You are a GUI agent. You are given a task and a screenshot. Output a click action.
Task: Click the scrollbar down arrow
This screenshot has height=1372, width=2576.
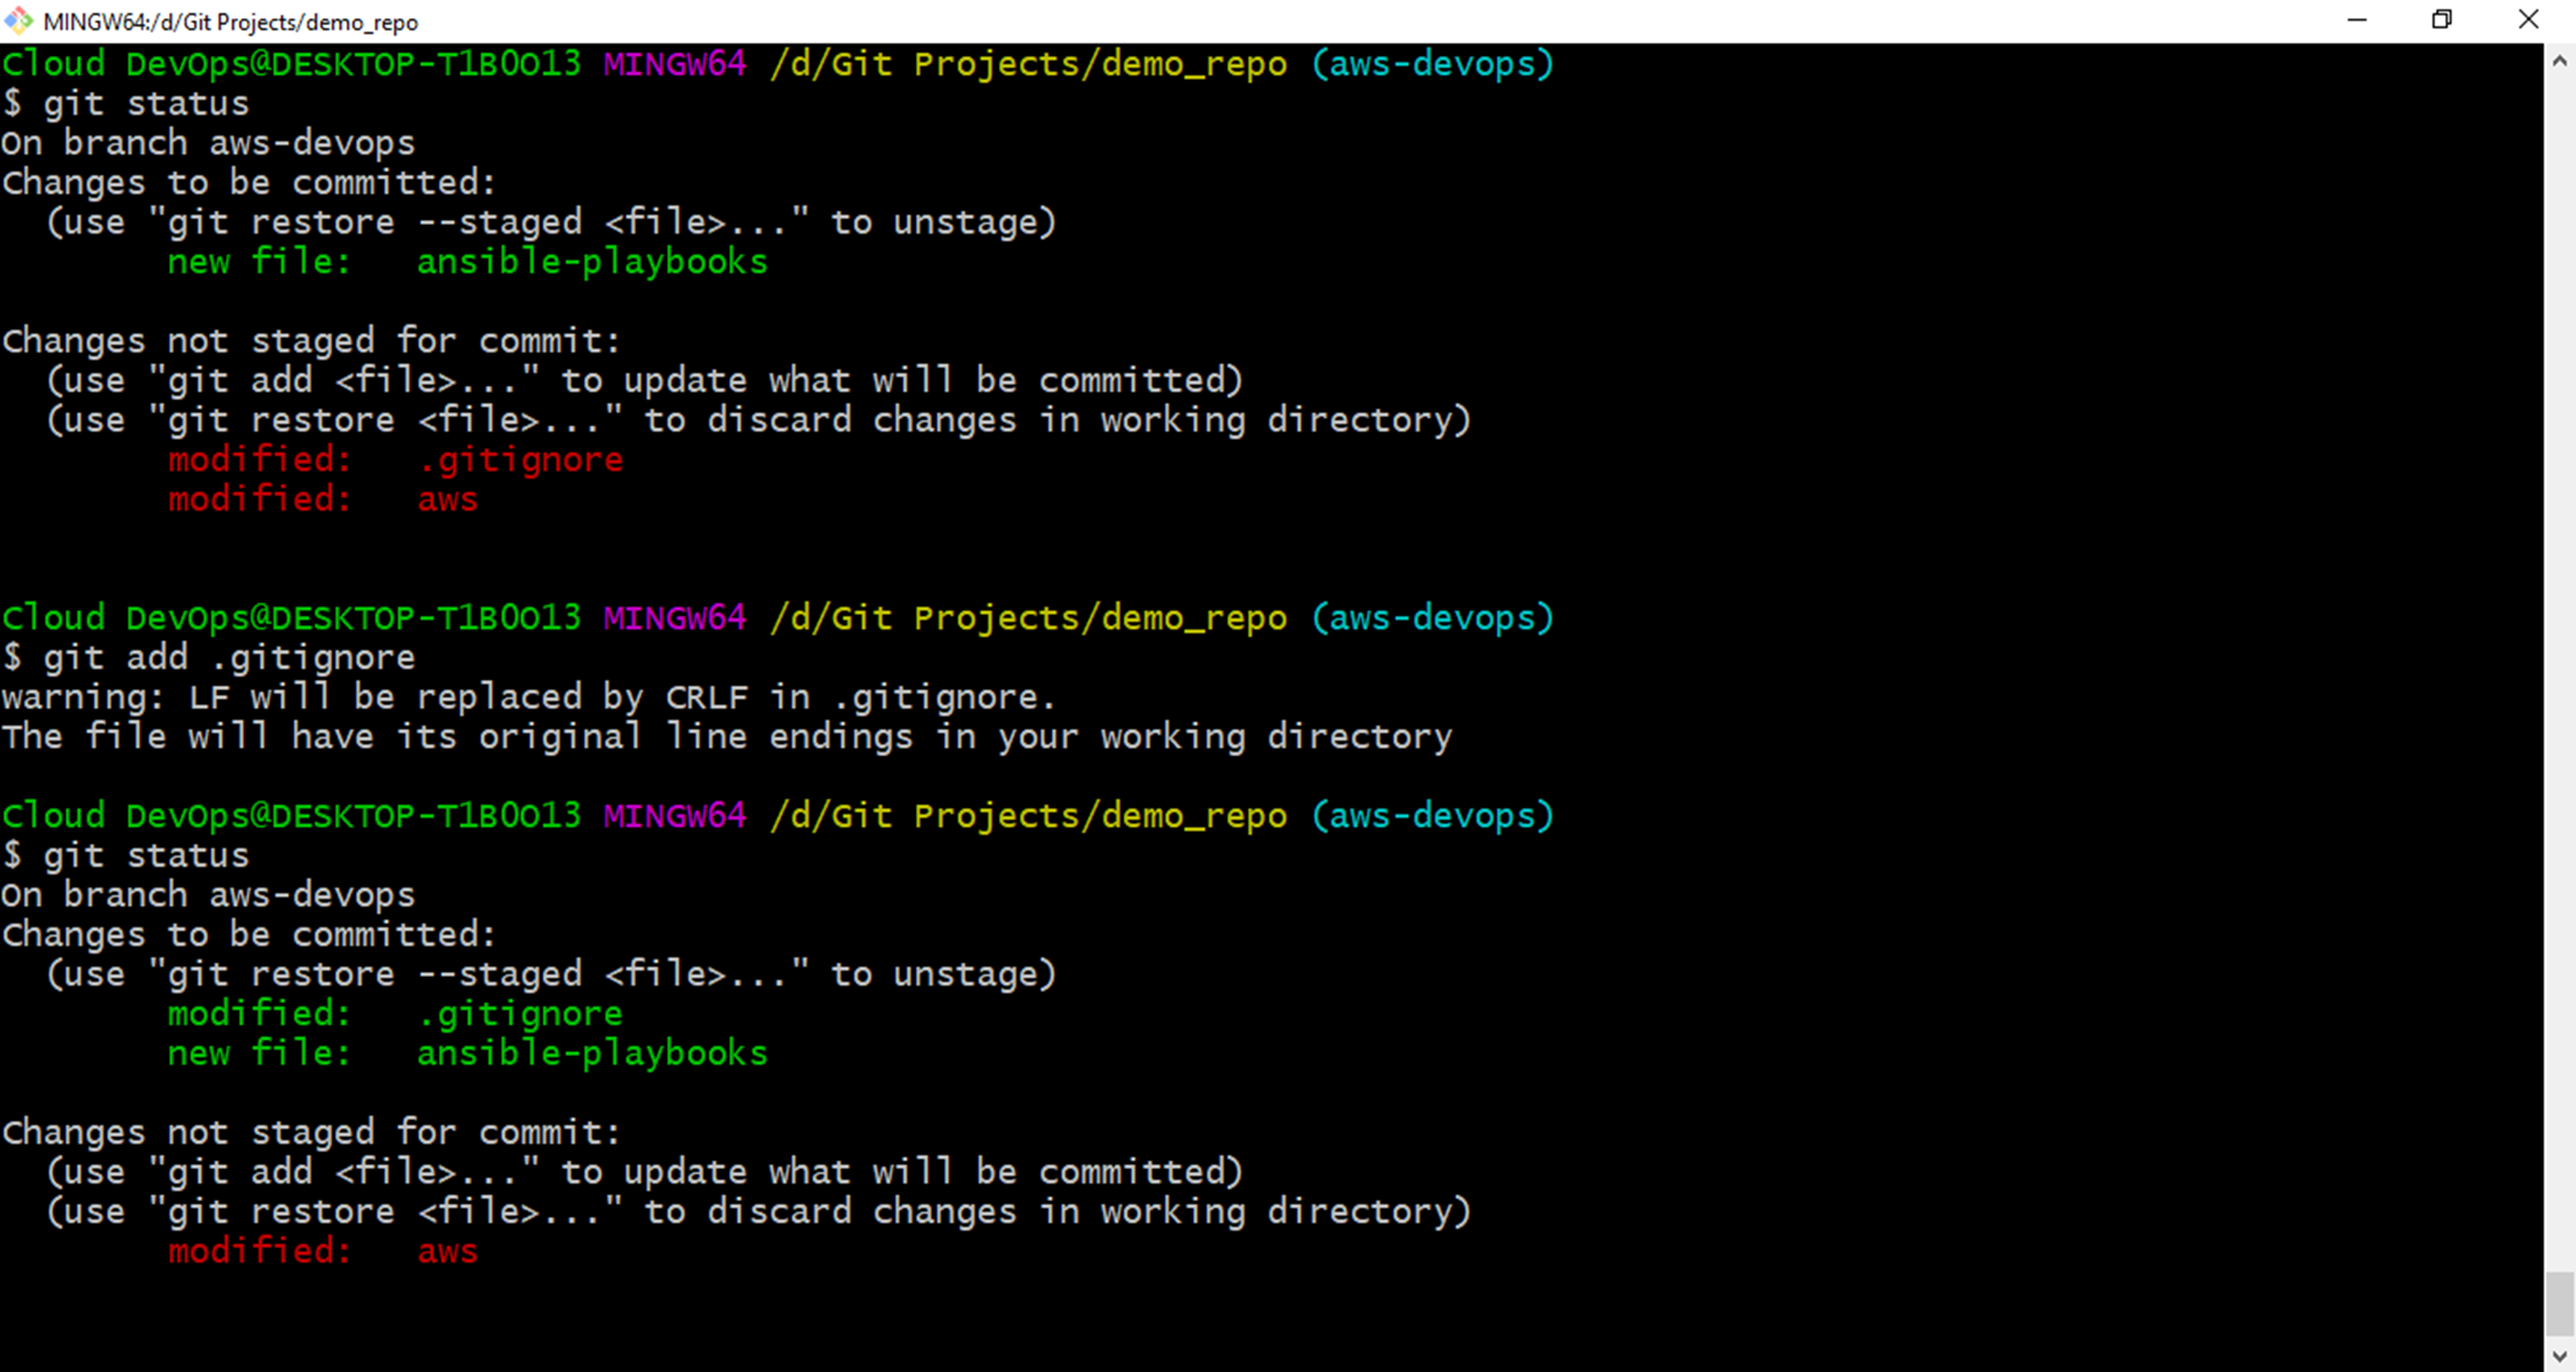click(2560, 1356)
